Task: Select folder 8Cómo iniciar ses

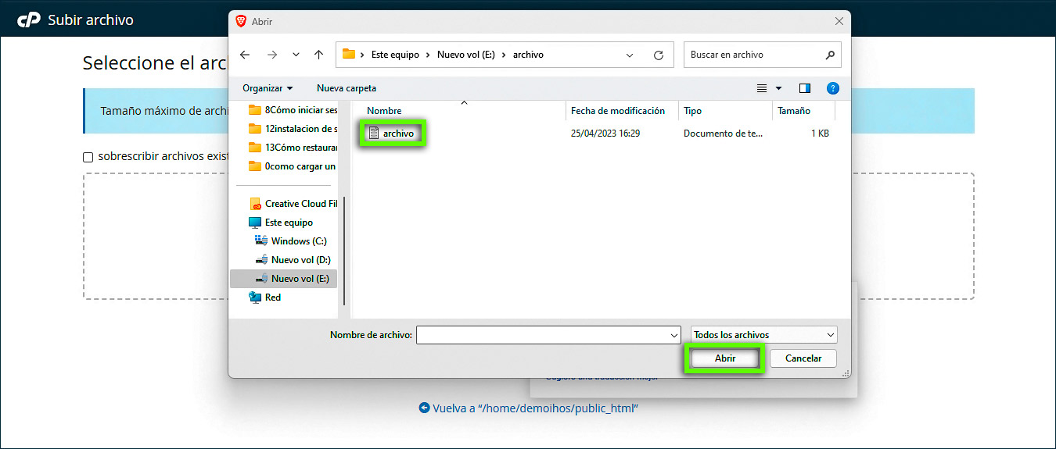Action: [x=293, y=110]
